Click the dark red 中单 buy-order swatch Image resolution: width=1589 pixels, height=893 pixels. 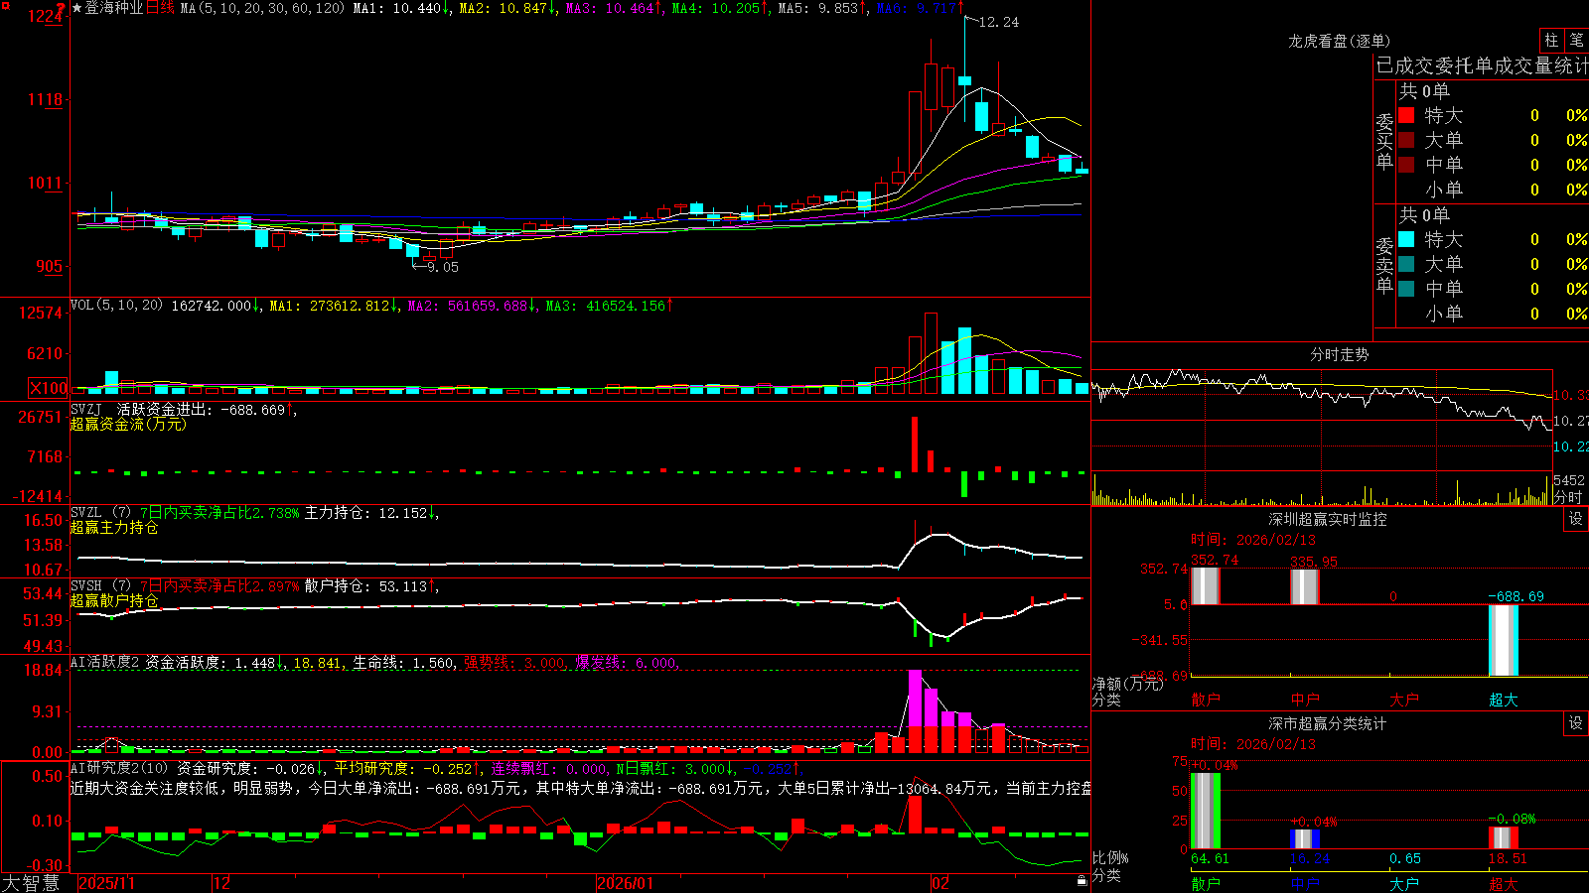coord(1406,165)
